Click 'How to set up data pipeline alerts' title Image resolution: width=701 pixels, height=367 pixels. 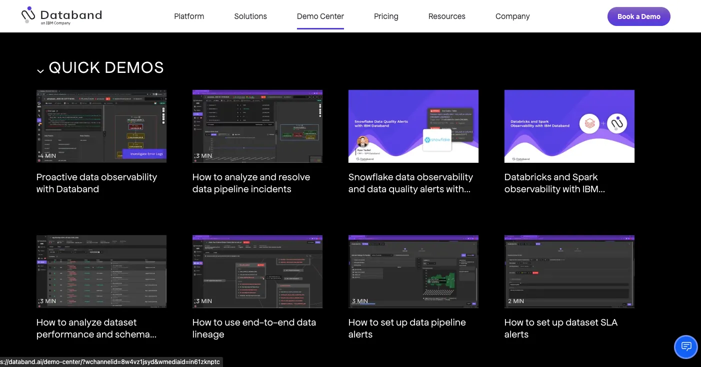[x=407, y=329]
